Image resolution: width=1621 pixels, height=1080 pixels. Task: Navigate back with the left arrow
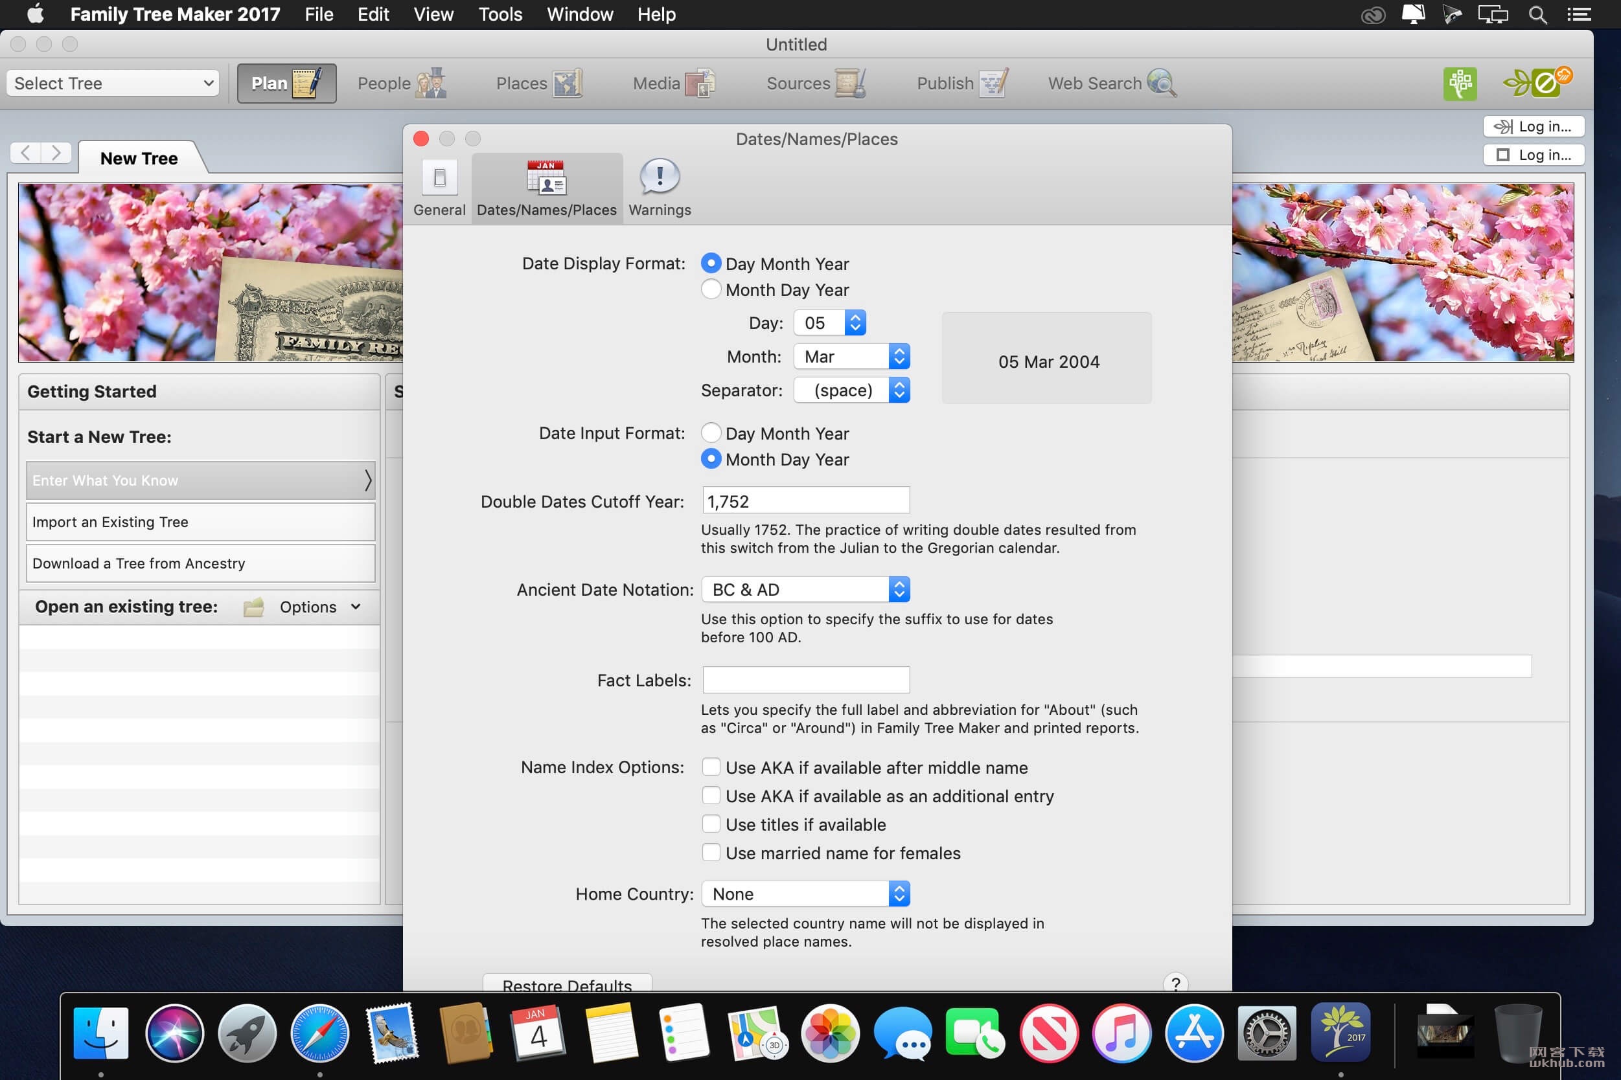(25, 152)
